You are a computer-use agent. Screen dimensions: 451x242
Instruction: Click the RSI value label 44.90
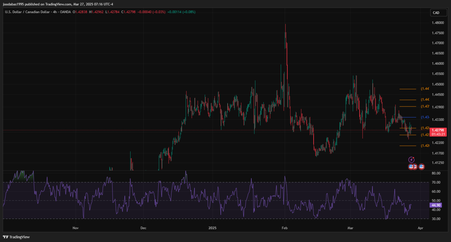(x=436, y=205)
